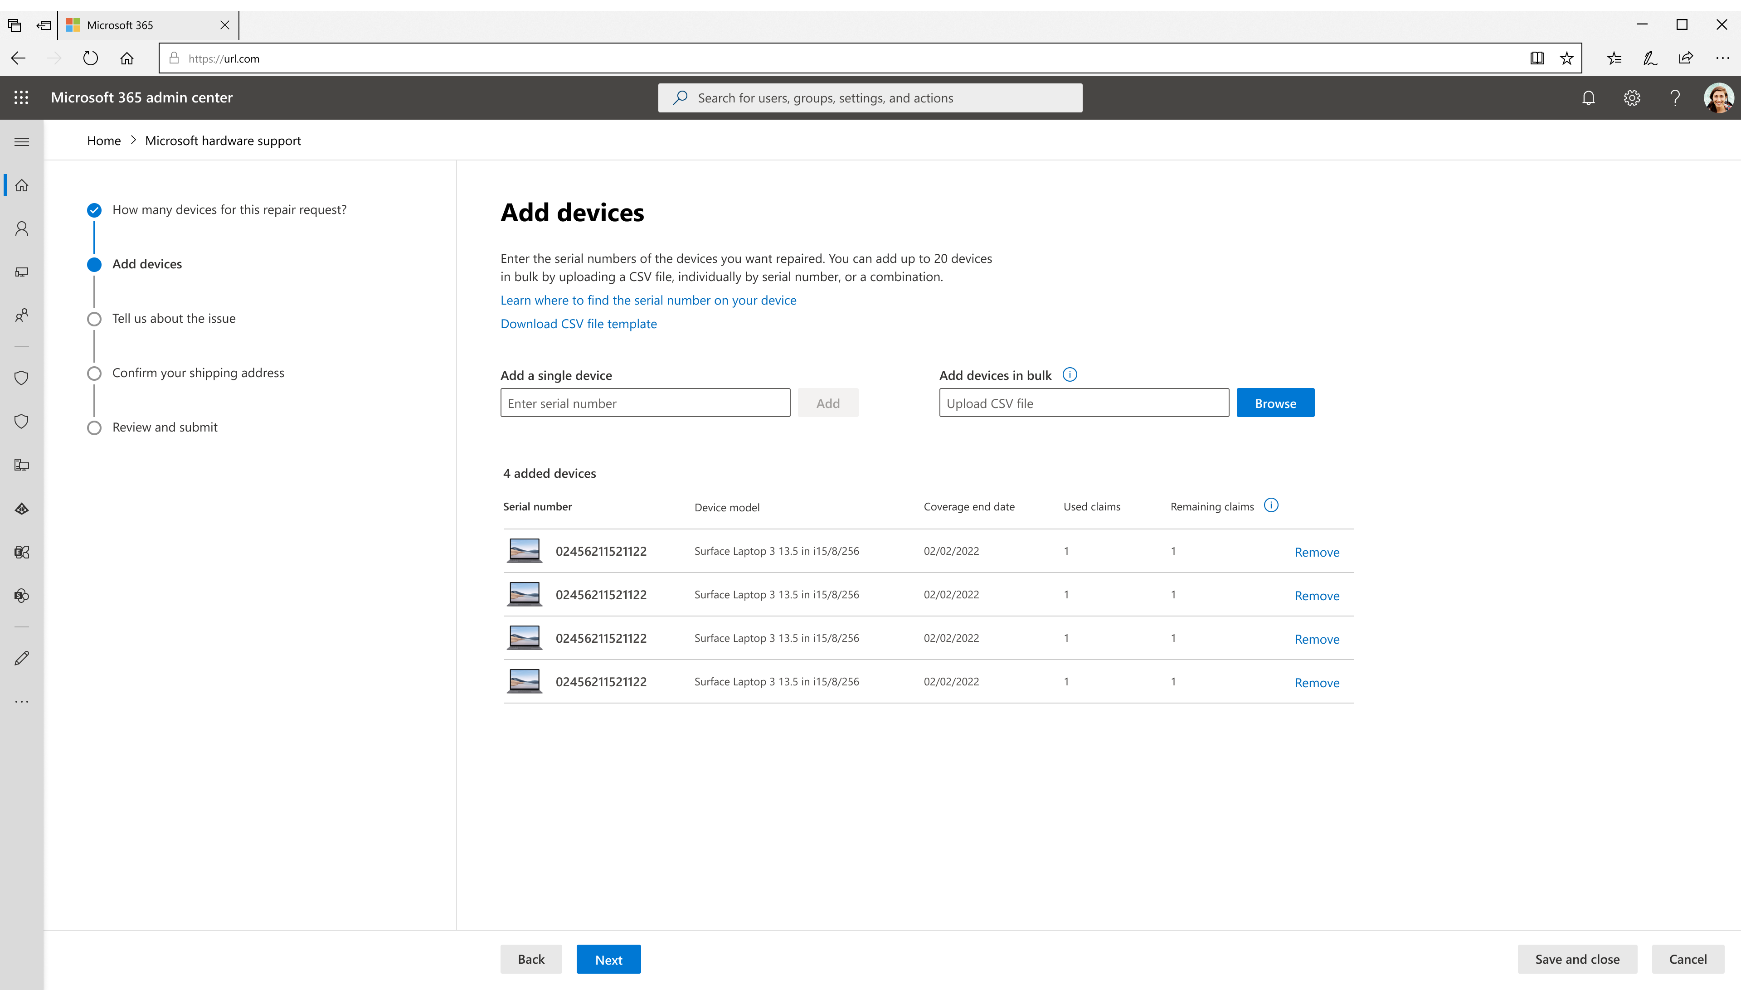Remove the third device row
Image resolution: width=1741 pixels, height=990 pixels.
pos(1317,639)
